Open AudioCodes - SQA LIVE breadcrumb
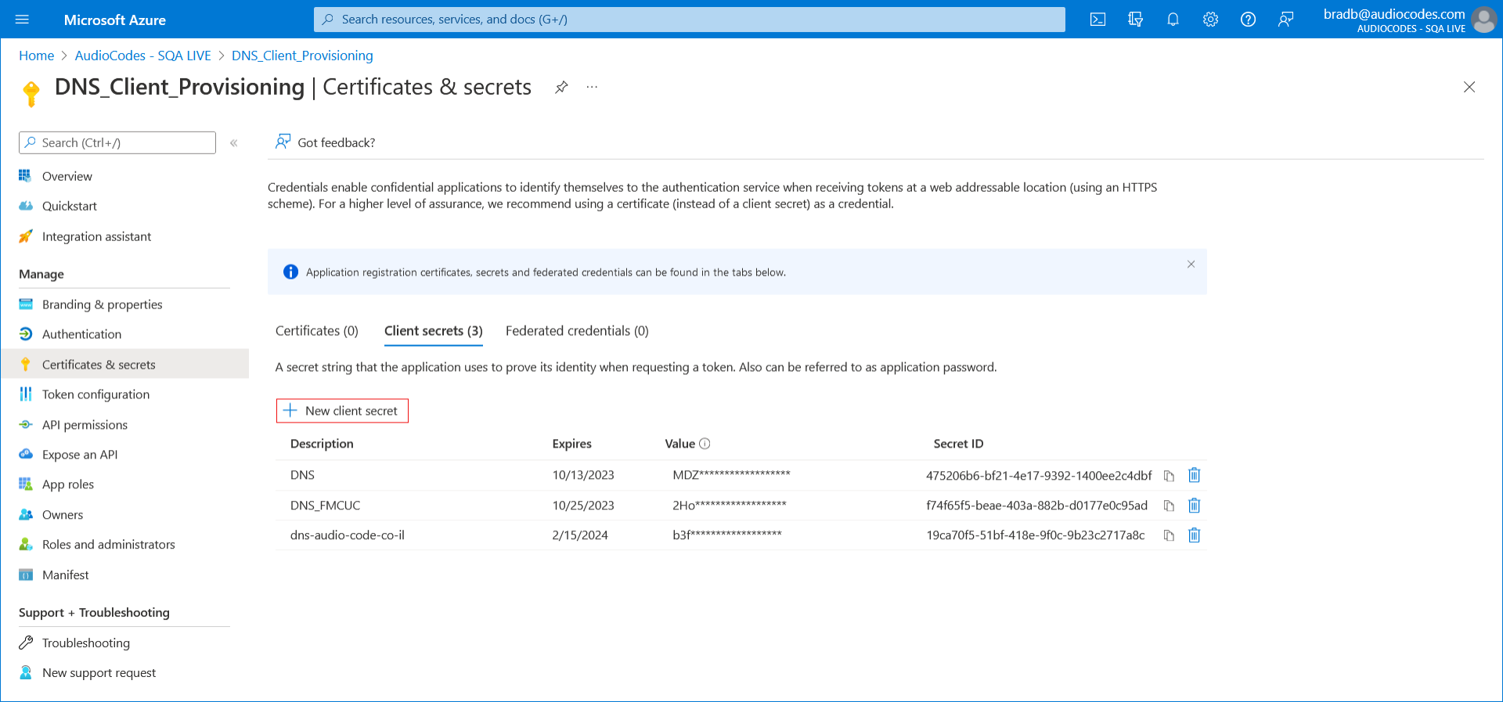1503x702 pixels. click(x=143, y=56)
